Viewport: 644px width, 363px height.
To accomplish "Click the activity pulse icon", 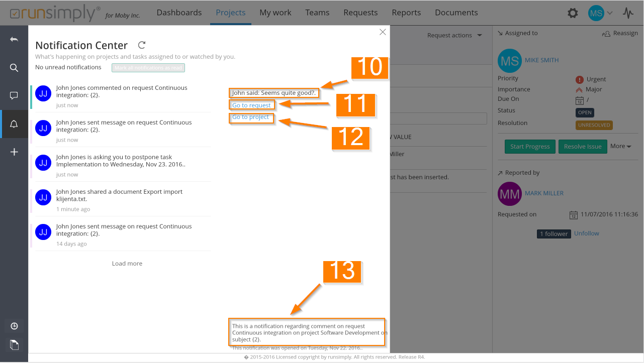I will coord(628,13).
